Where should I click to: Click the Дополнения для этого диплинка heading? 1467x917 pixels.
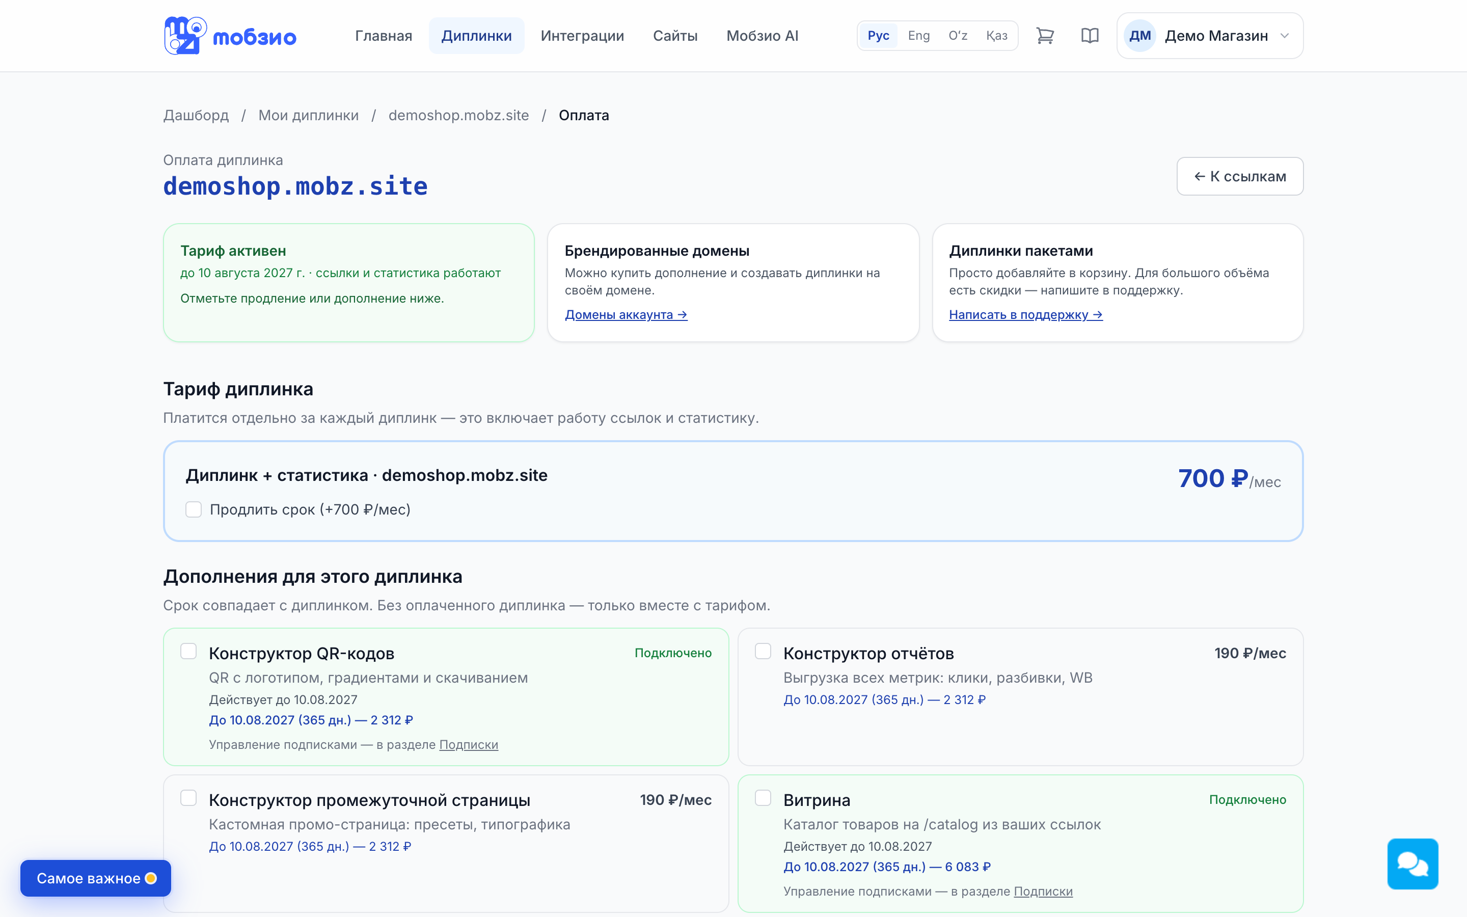313,576
